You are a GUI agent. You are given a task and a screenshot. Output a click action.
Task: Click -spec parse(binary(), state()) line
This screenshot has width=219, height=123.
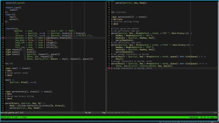point(29,92)
